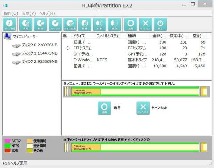
Task: Select the recovery partition at the upper bar's right end
Action: tap(204, 92)
